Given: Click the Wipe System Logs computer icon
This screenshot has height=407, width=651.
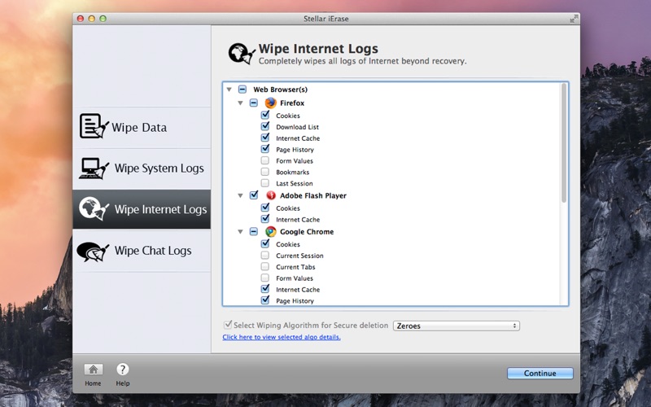Looking at the screenshot, I should coord(94,168).
